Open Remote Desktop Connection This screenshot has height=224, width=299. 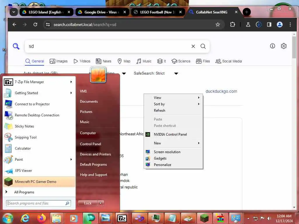point(39,115)
